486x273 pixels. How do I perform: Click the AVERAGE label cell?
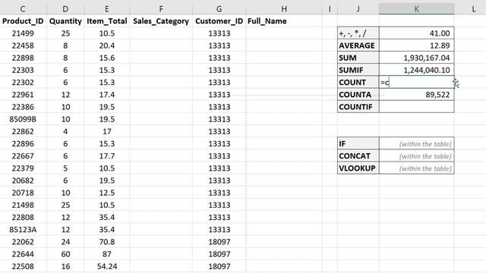(358, 45)
